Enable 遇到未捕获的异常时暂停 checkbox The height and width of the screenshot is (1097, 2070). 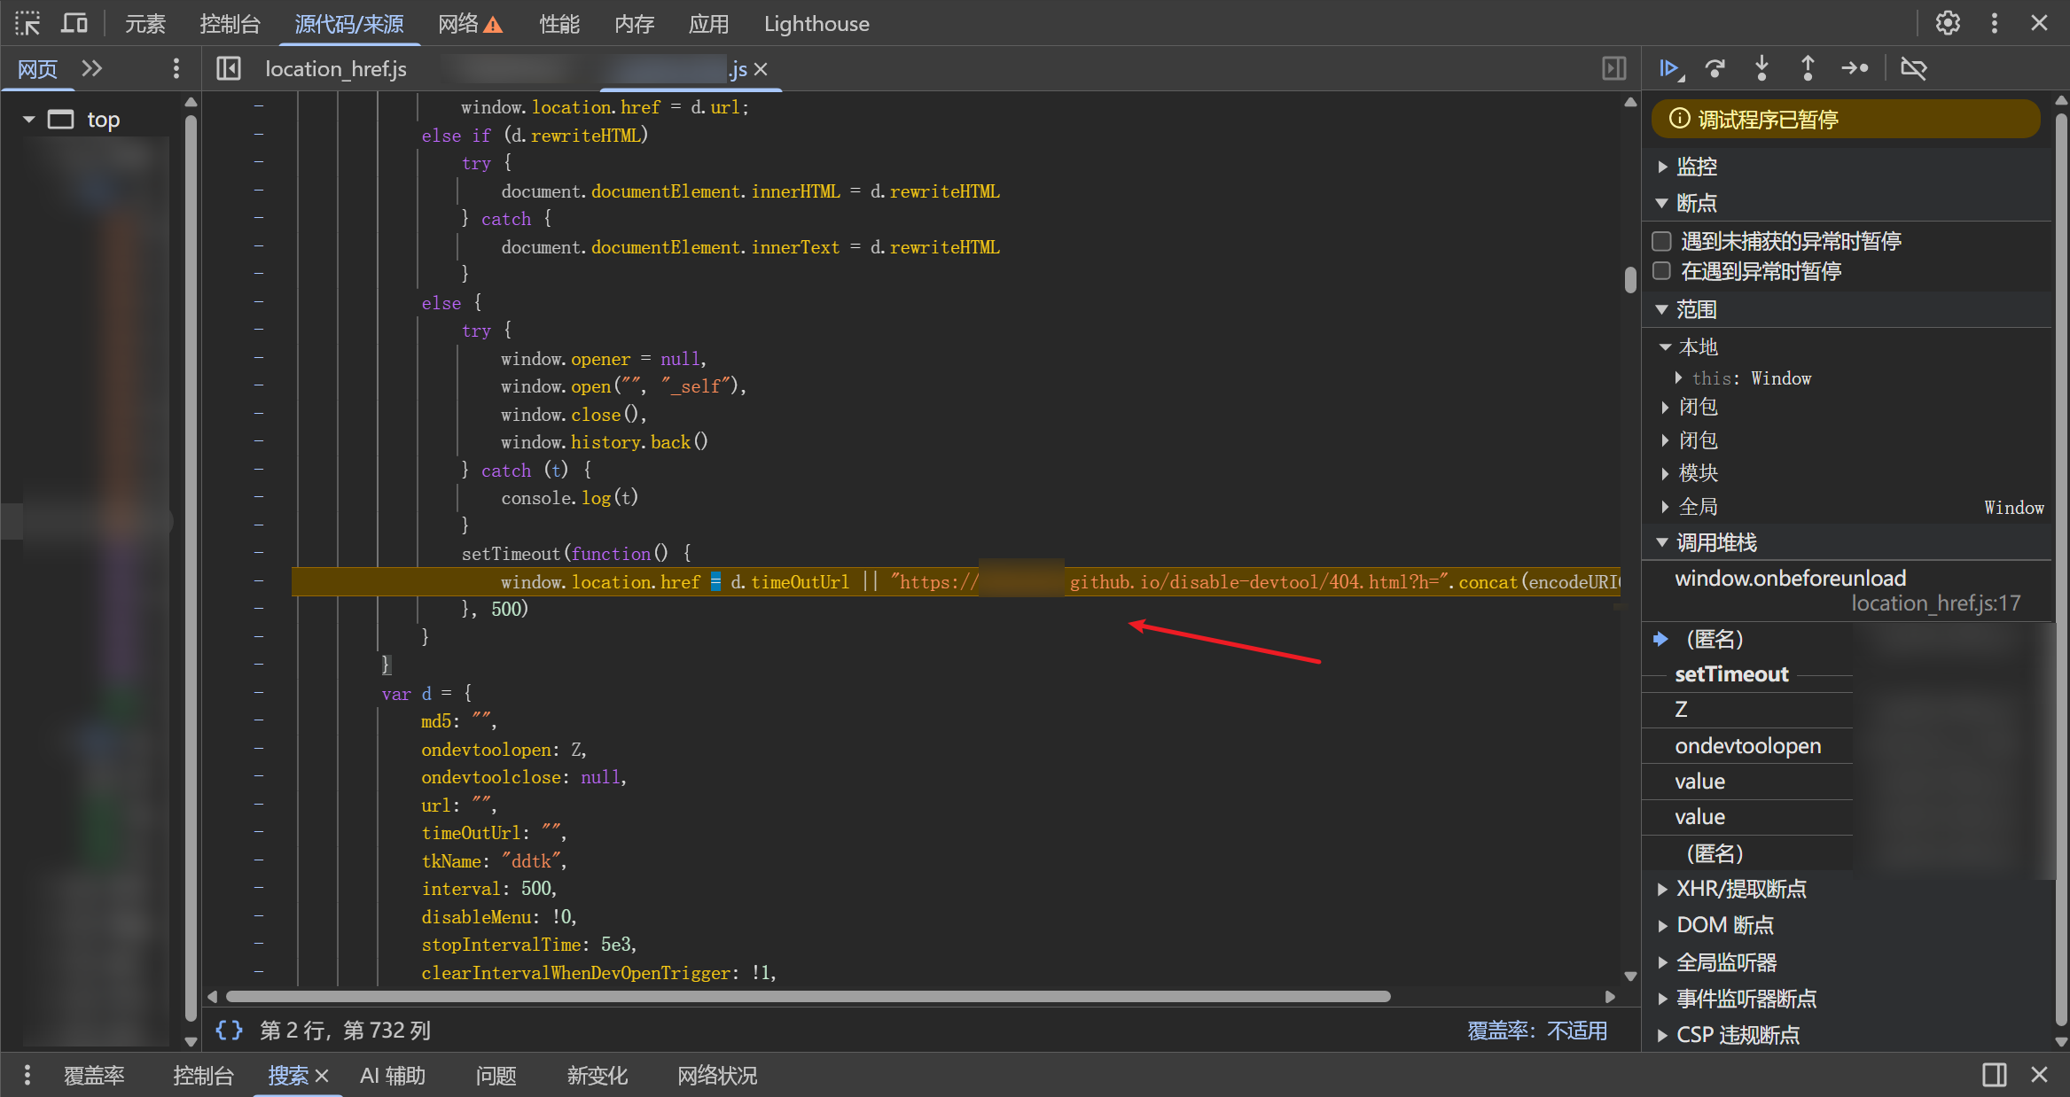[1661, 241]
